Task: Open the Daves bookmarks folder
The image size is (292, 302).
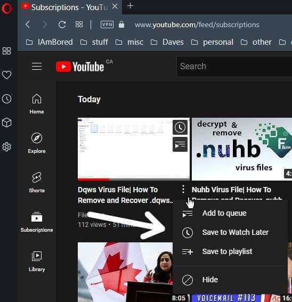Action: [167, 42]
